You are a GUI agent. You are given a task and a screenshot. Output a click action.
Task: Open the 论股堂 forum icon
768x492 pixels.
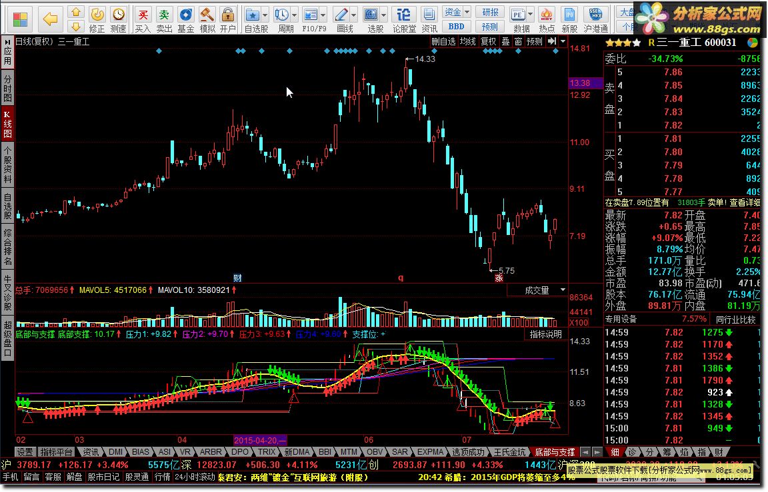[x=404, y=19]
